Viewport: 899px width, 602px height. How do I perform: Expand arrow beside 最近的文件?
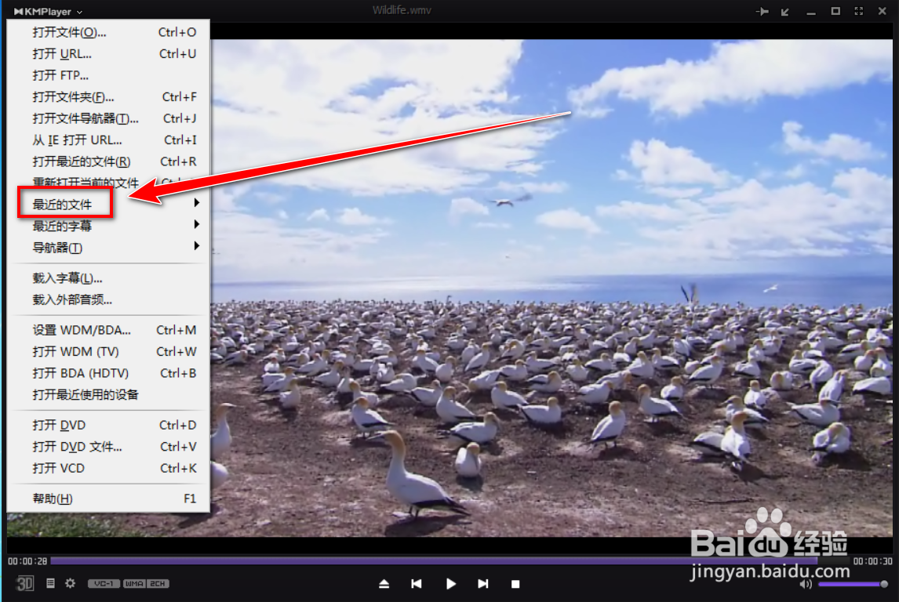tap(197, 203)
